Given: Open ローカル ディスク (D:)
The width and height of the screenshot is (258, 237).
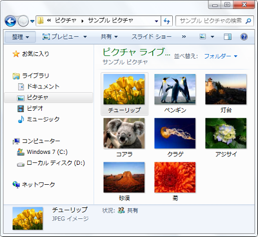Looking at the screenshot, I should (55, 163).
